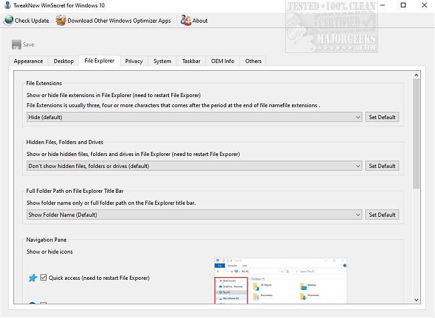Image resolution: width=435 pixels, height=318 pixels.
Task: Click the Check Update label
Action: (x=31, y=21)
